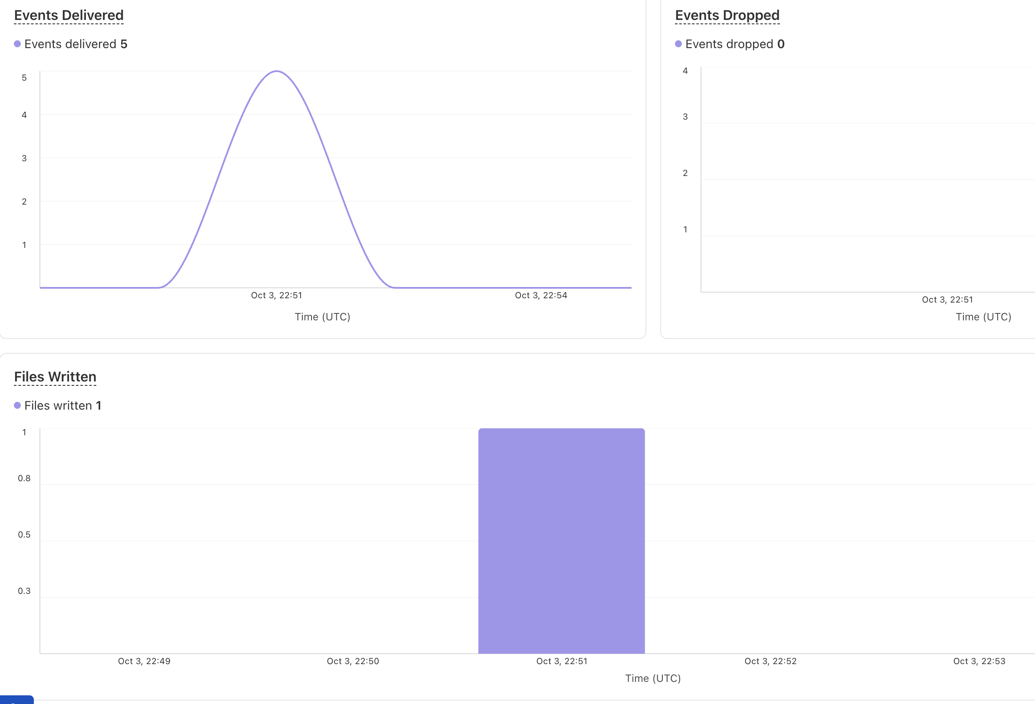The width and height of the screenshot is (1035, 704).
Task: Click Events dropped legend label text
Action: pos(729,44)
